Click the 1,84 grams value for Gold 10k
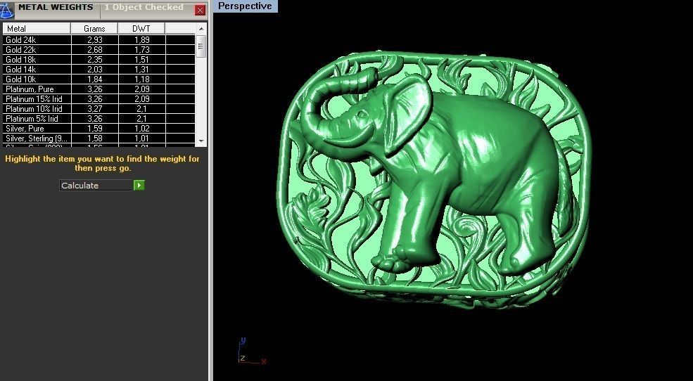The height and width of the screenshot is (381, 693). click(95, 79)
